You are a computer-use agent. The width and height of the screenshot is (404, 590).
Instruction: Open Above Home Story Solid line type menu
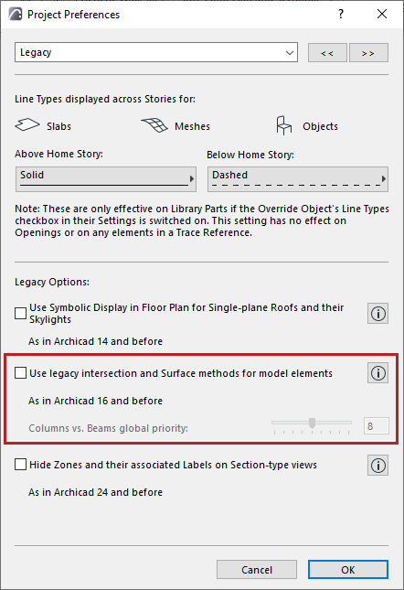pos(106,179)
